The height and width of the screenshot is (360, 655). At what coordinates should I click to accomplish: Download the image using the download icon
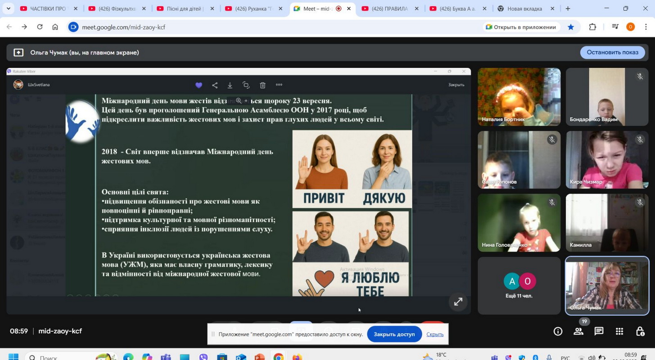pos(230,85)
